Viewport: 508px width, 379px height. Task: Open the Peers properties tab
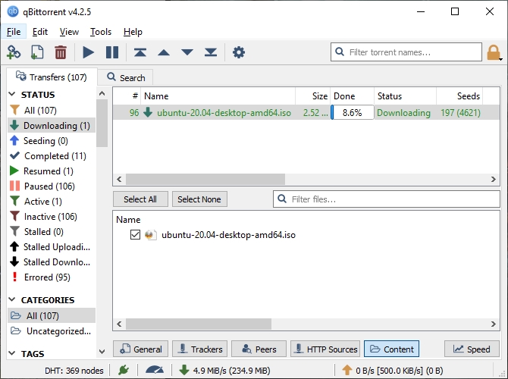259,349
